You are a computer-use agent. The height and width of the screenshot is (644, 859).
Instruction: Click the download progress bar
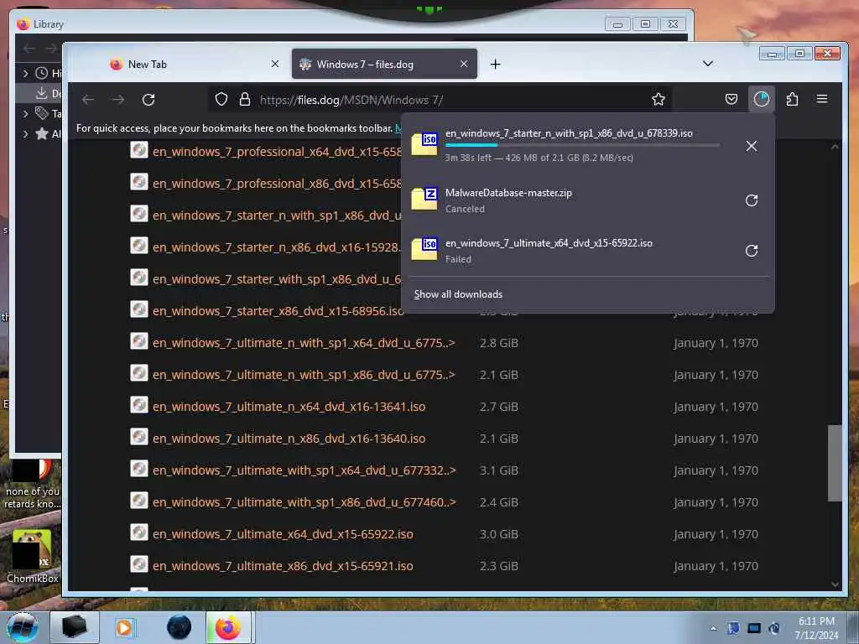582,145
